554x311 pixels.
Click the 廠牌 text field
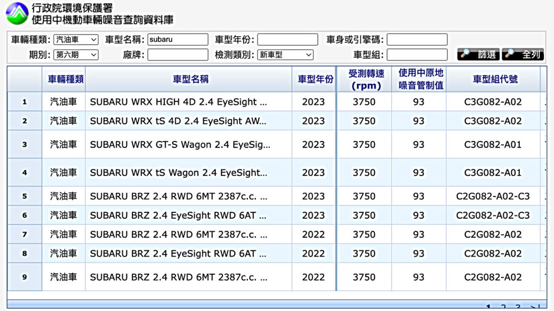coord(177,55)
